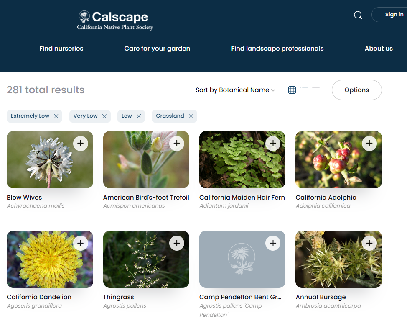Screen dimensions: 407x326
Task: Switch to grid view layout
Action: click(x=292, y=90)
